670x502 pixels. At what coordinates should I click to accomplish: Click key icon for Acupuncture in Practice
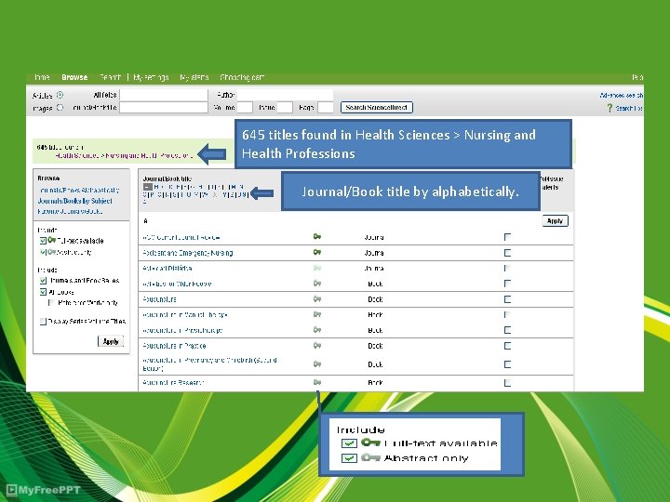click(x=317, y=345)
